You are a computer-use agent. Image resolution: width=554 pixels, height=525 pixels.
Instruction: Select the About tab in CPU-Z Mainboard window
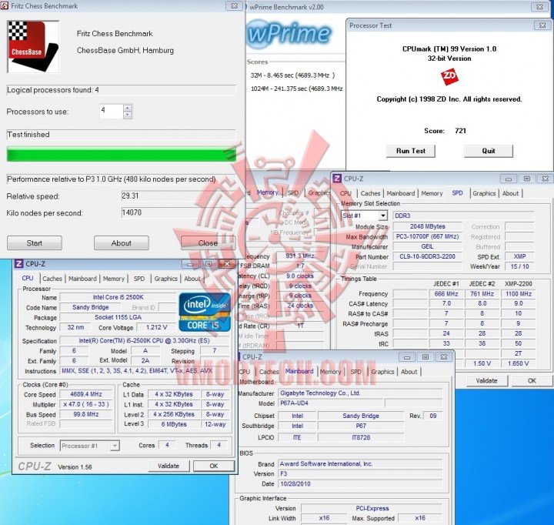tap(409, 372)
